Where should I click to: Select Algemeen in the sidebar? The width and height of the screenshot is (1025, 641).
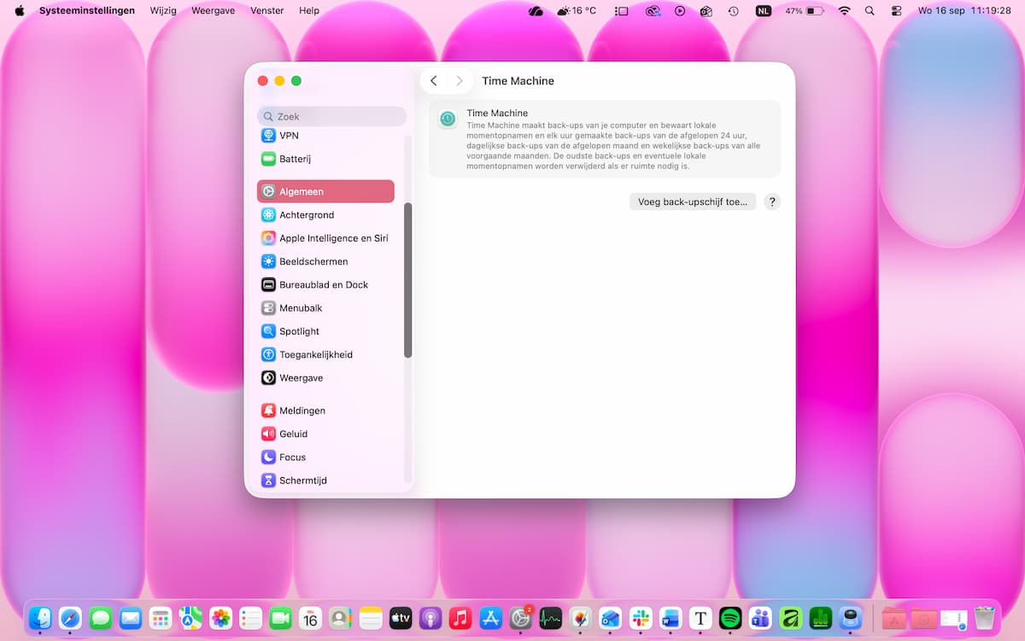click(x=325, y=191)
